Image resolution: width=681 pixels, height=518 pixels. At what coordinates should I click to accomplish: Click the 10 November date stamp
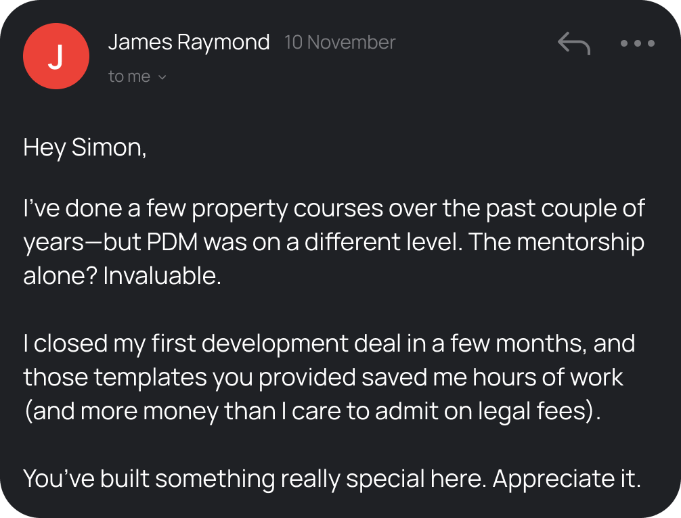(340, 42)
